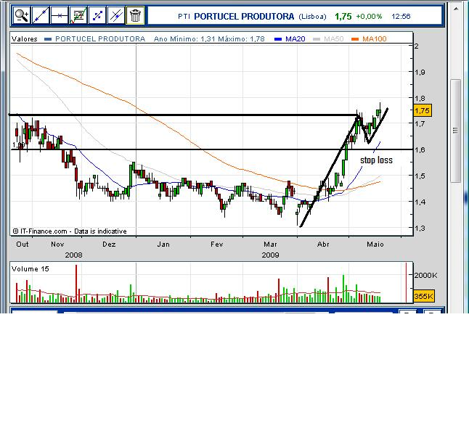Click the green 1,75 quote in header

point(343,17)
